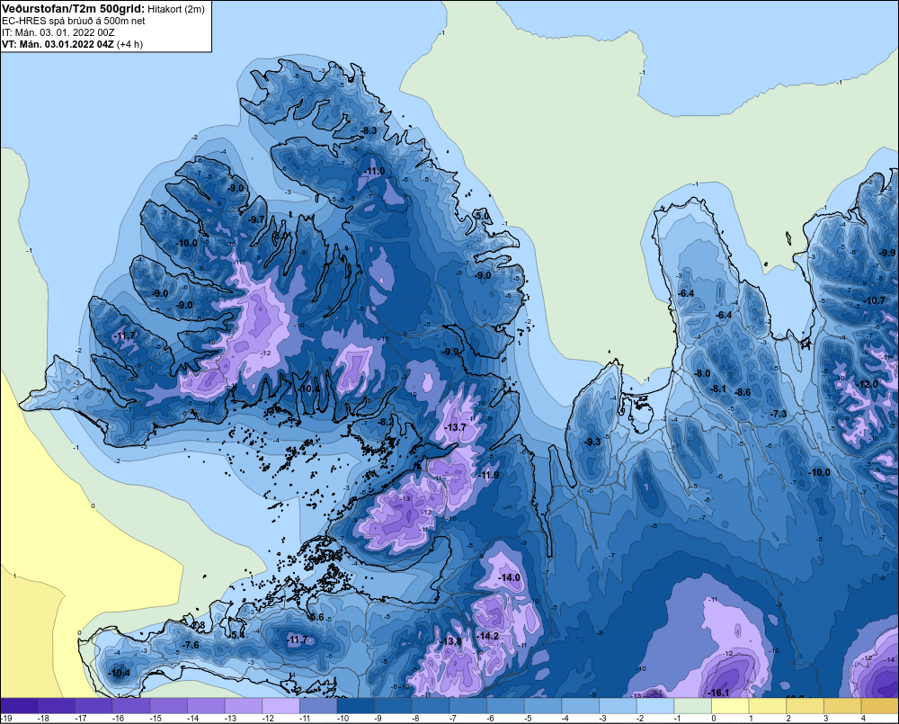The height and width of the screenshot is (724, 899).
Task: Click the -8.6 temperature label
Action: pyautogui.click(x=743, y=392)
